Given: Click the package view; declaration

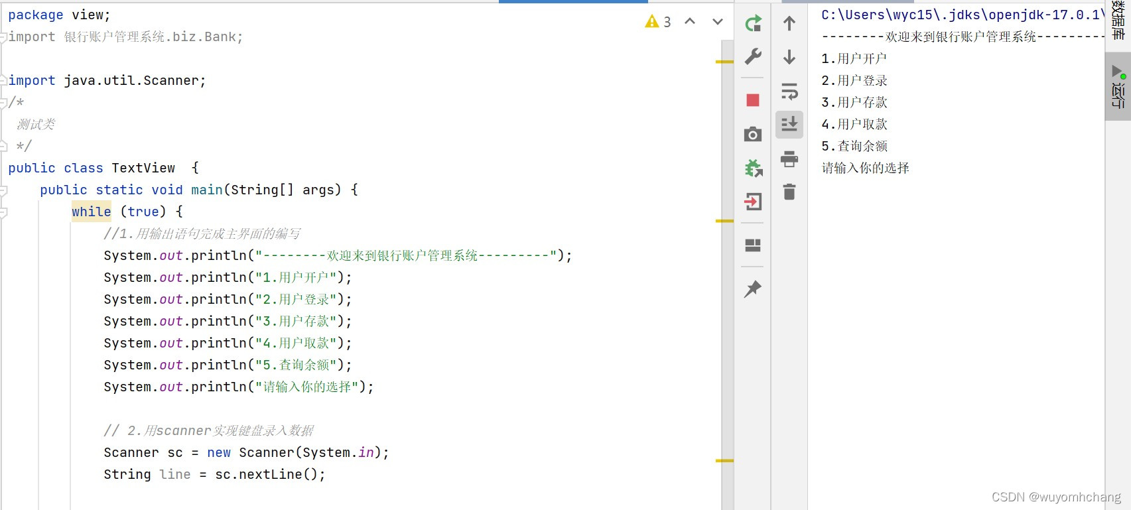Looking at the screenshot, I should (59, 15).
